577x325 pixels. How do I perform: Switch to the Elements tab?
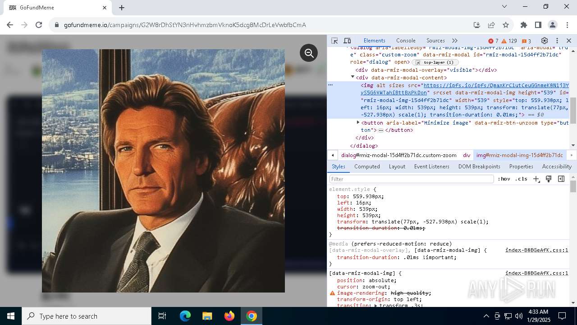point(374,41)
